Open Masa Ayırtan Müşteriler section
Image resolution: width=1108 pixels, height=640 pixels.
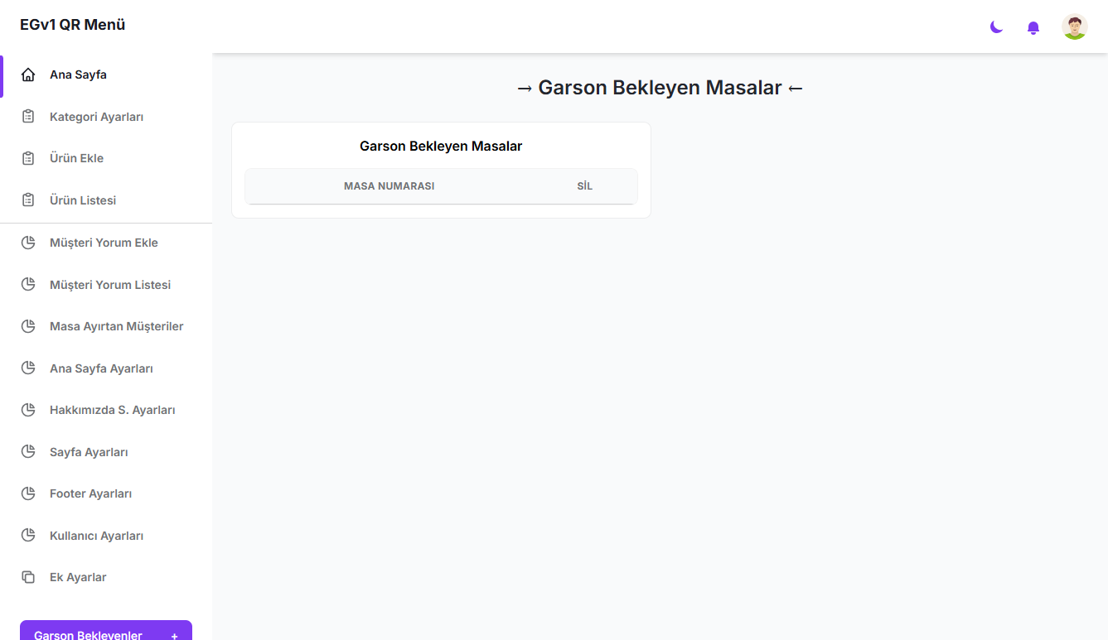coord(116,326)
